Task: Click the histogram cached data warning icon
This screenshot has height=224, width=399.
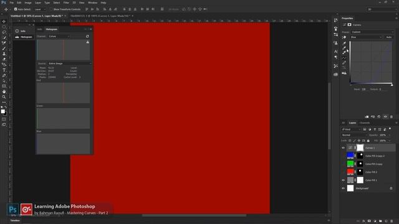Action: (87, 42)
